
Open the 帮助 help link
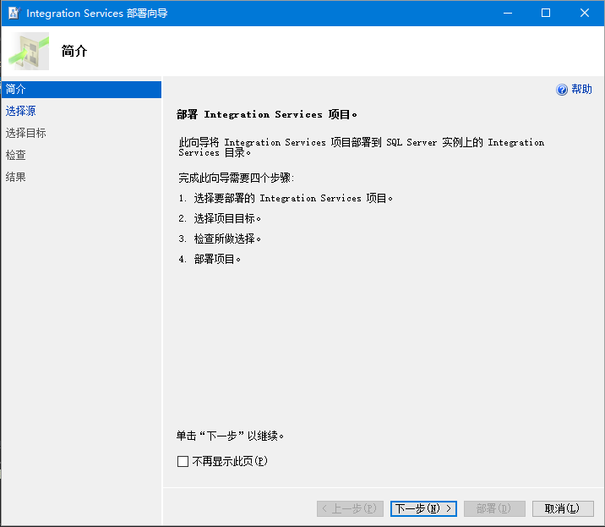(x=581, y=90)
